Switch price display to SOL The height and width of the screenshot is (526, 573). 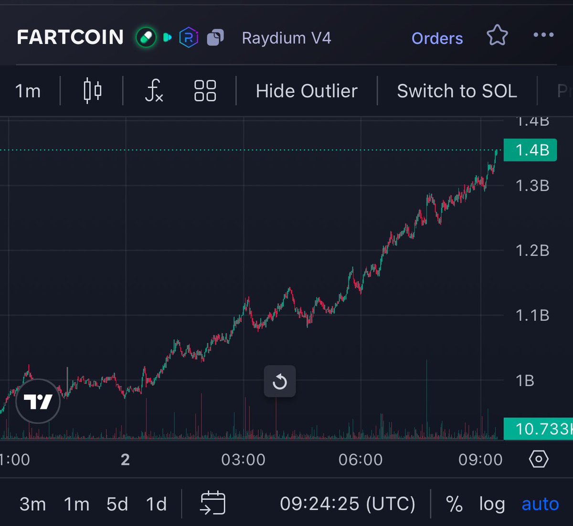pos(456,91)
